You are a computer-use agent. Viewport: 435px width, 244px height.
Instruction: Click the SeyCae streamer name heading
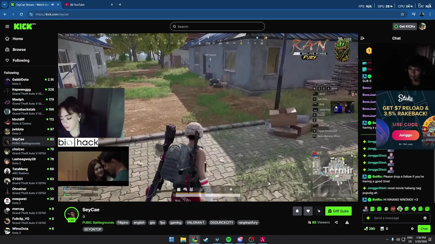click(91, 210)
